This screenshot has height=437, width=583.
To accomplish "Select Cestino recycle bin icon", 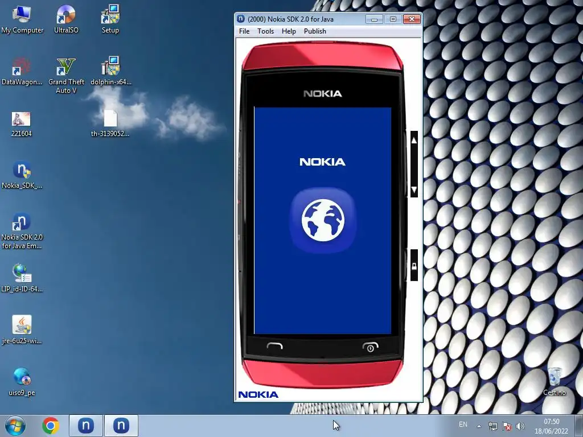I will [x=555, y=382].
